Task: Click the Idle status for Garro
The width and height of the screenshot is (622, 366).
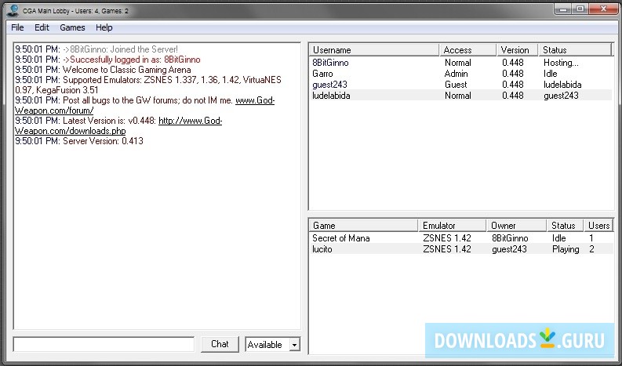Action: coord(550,74)
